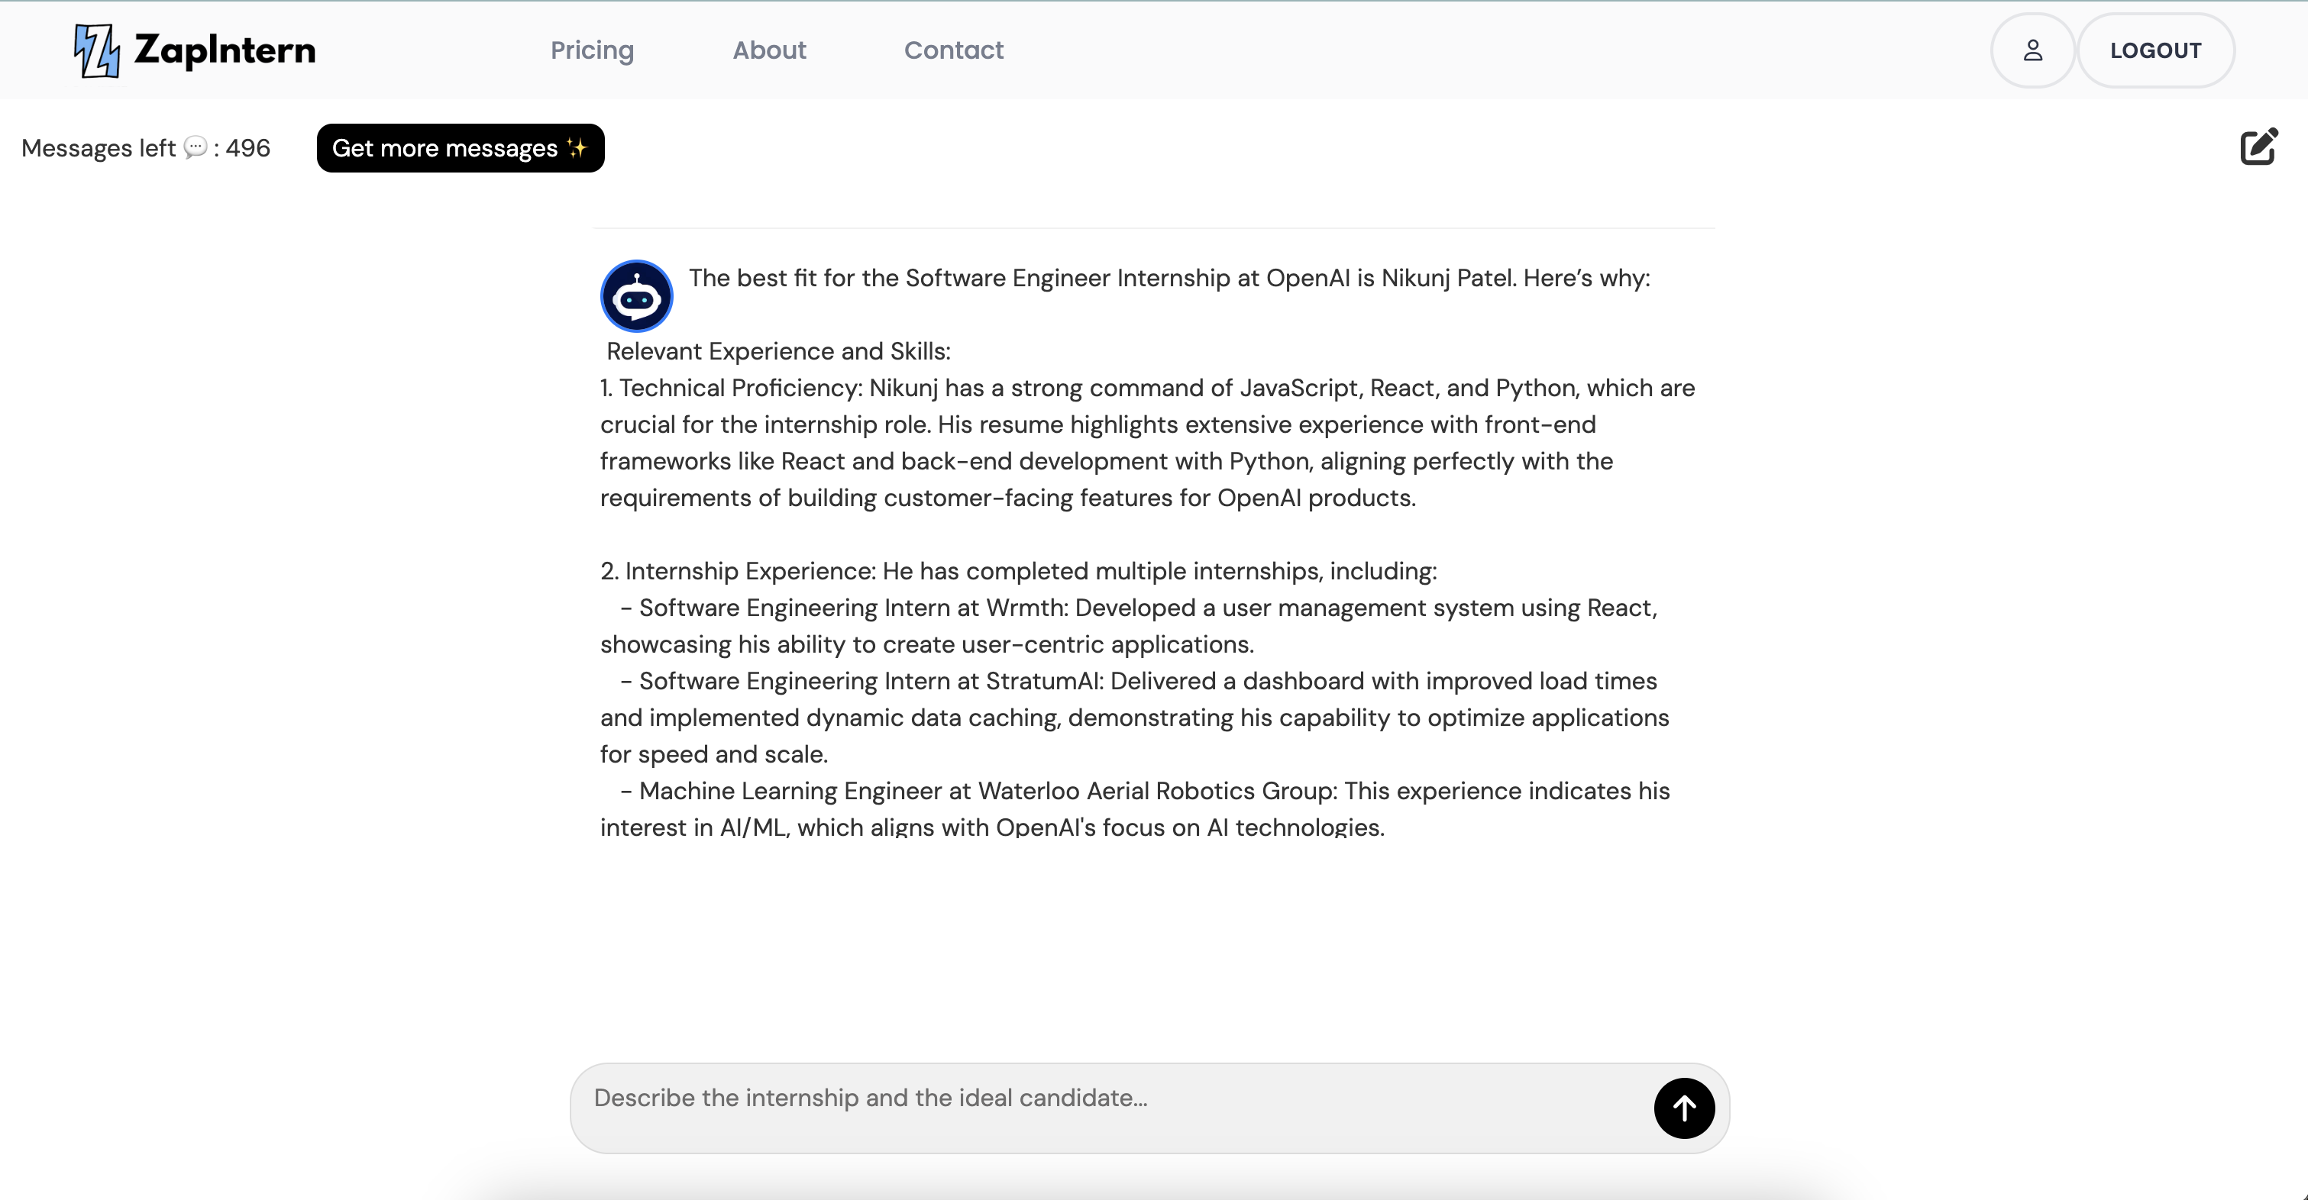
Task: Go to the About page
Action: click(769, 50)
